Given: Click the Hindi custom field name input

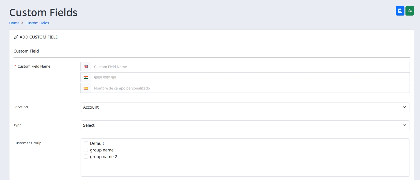Looking at the screenshot, I should tap(250, 78).
